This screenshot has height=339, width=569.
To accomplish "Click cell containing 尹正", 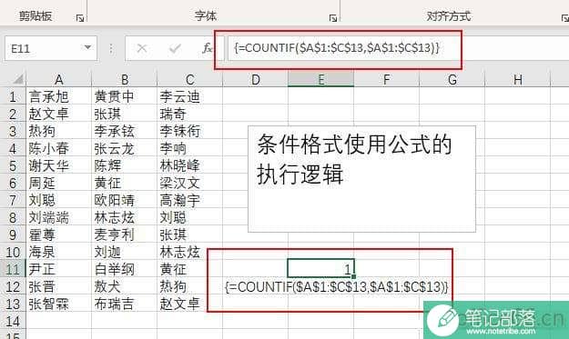I will pos(59,269).
